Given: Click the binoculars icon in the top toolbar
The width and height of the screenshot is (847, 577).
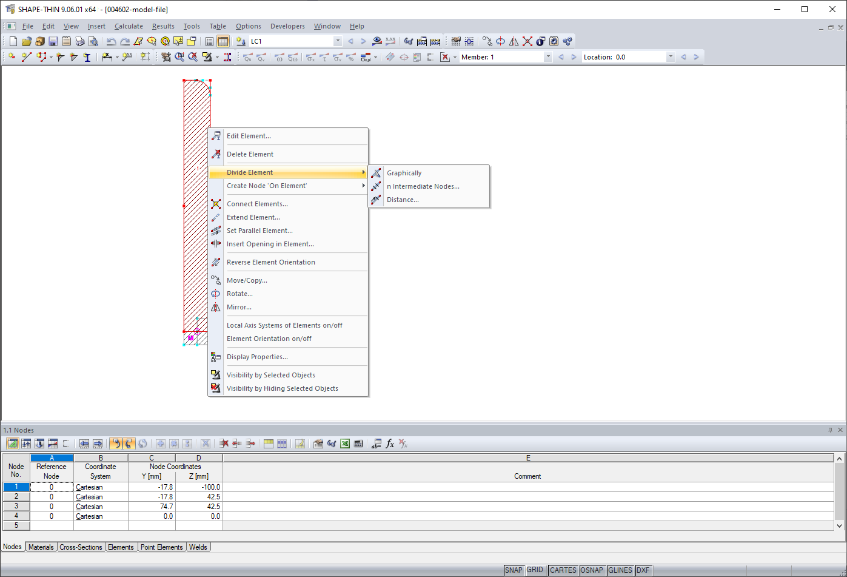Looking at the screenshot, I should [408, 41].
